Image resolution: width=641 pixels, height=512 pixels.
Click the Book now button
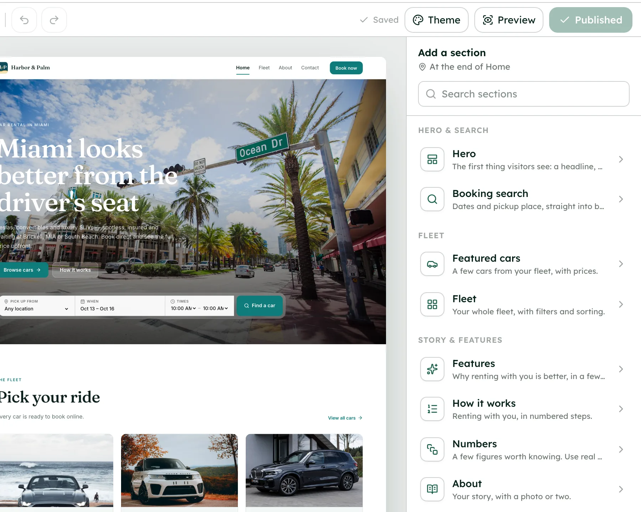pos(346,68)
